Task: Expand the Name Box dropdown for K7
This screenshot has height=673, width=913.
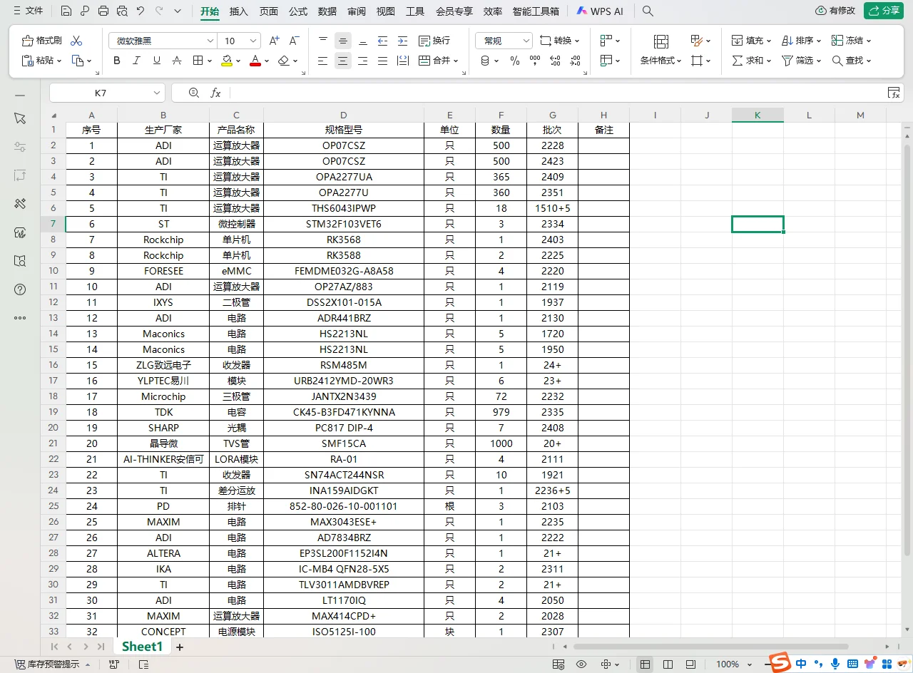Action: tap(157, 93)
